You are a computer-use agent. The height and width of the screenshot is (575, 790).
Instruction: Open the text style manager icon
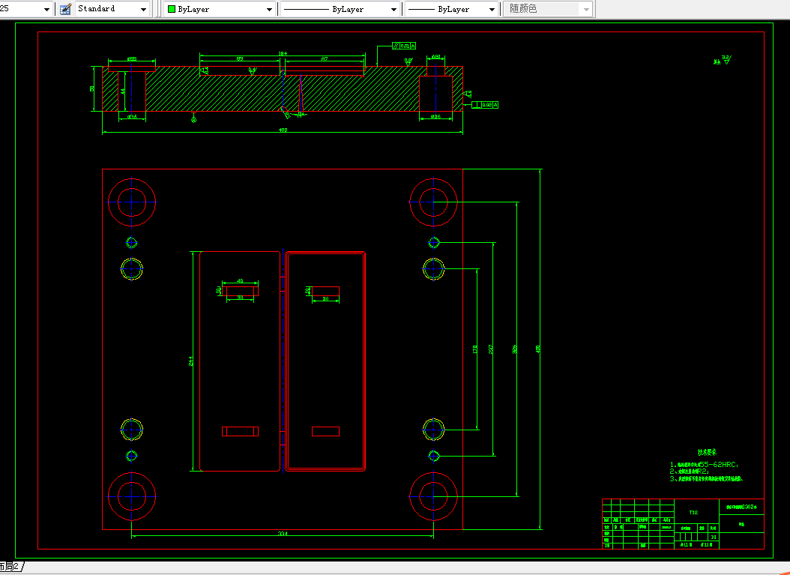tap(65, 9)
